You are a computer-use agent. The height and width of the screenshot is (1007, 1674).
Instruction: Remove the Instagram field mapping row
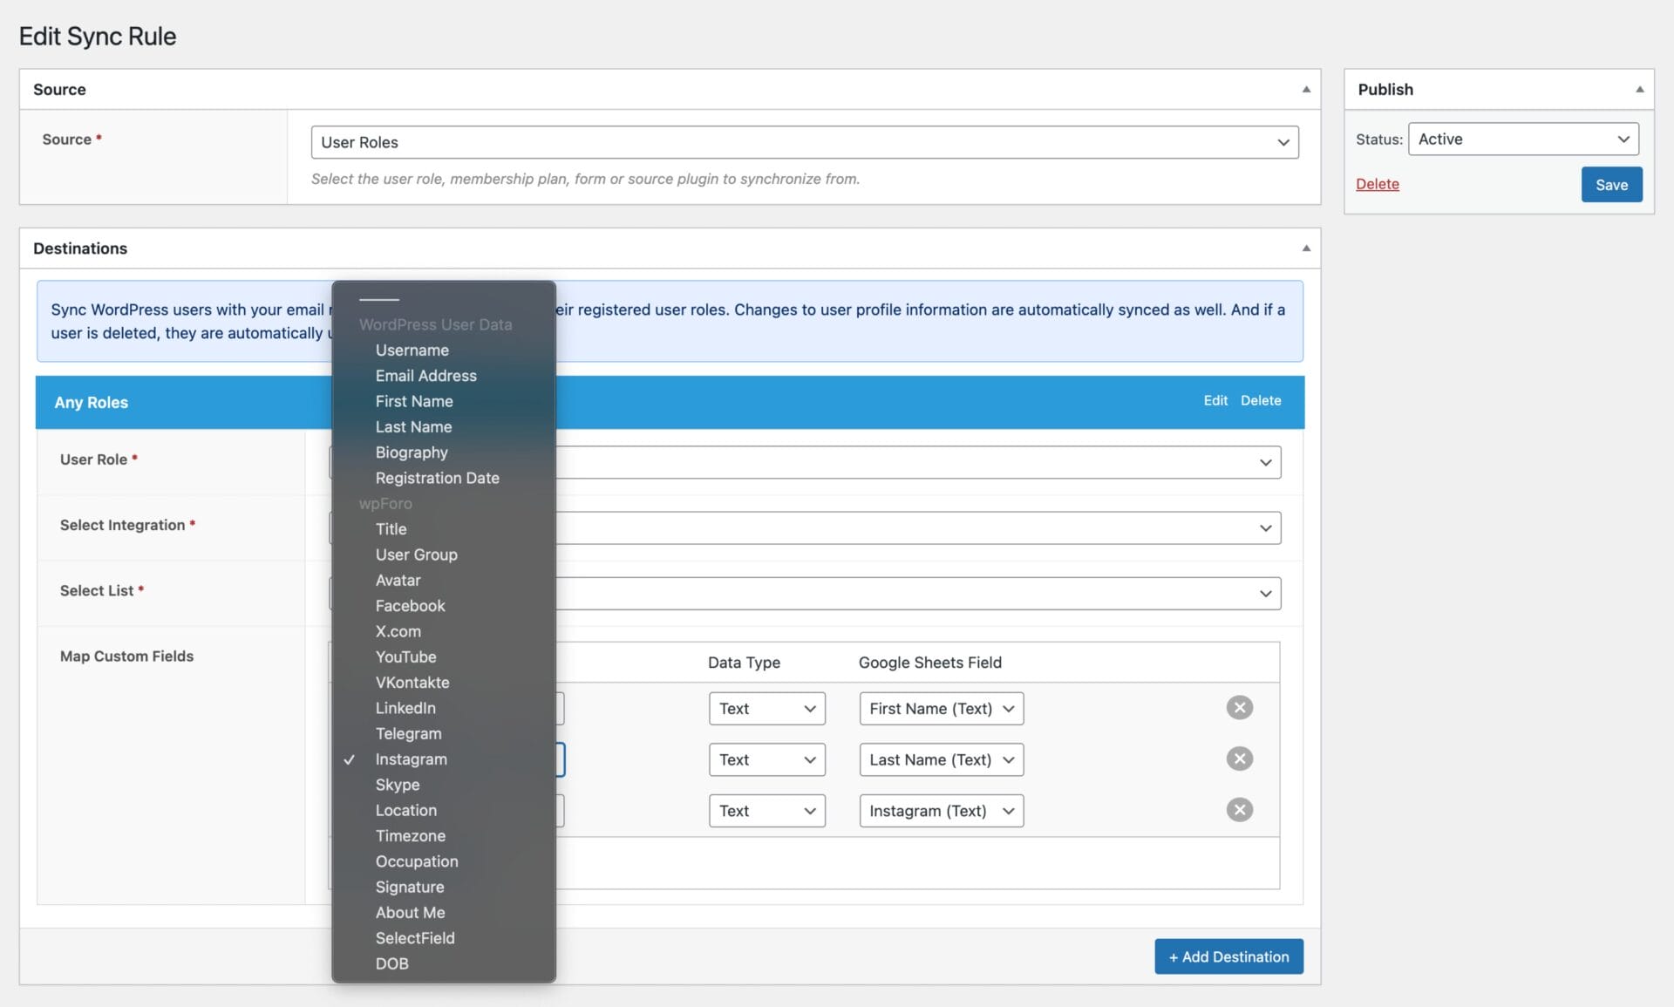click(x=1239, y=810)
